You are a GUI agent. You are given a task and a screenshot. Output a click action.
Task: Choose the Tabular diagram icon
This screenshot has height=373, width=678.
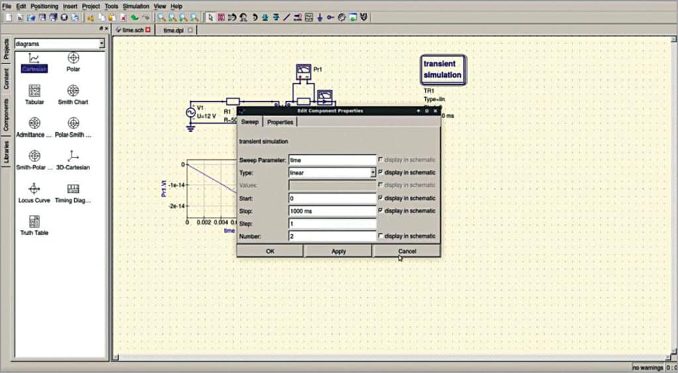click(x=34, y=91)
